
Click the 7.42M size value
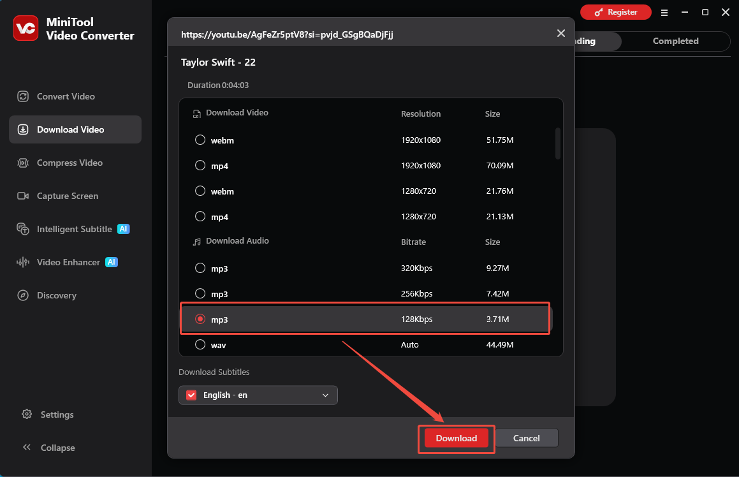(498, 293)
